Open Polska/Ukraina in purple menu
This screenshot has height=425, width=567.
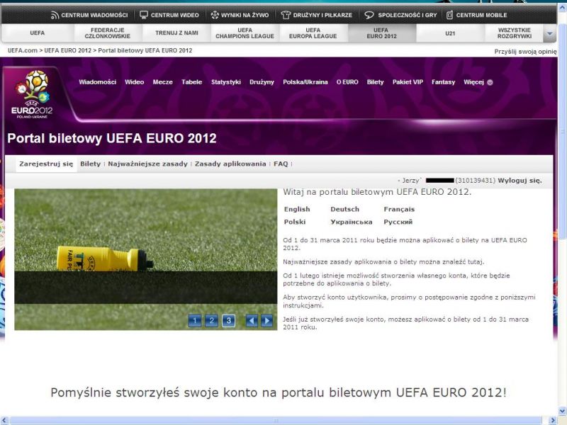(x=305, y=82)
